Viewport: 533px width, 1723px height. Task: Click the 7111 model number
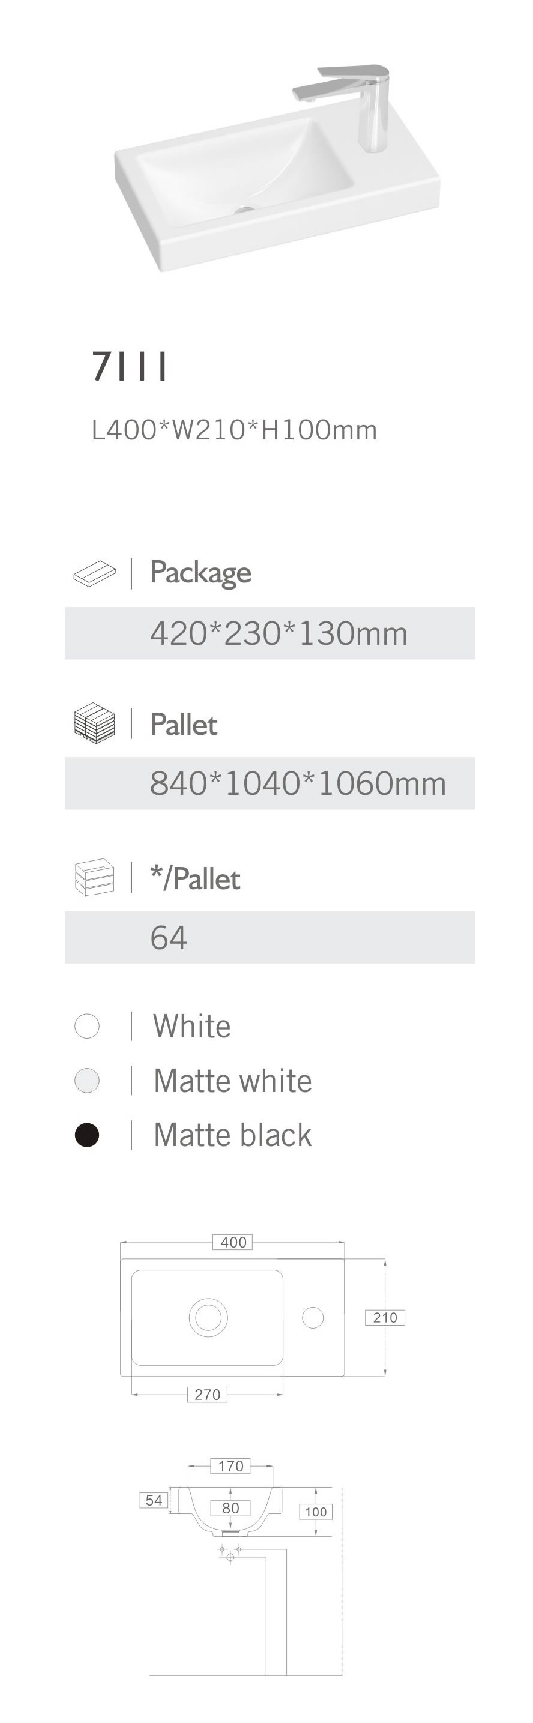130,367
